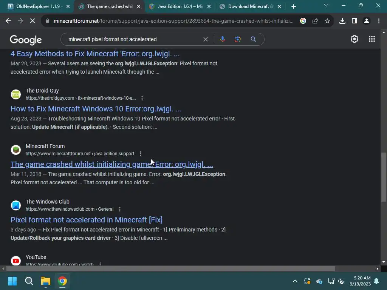The image size is (387, 290).
Task: Click the vertical page scrollbar thumb
Action: (x=384, y=177)
